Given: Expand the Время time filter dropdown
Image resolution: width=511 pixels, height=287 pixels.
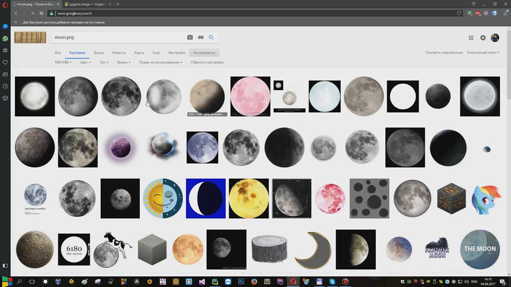Looking at the screenshot, I should (124, 62).
